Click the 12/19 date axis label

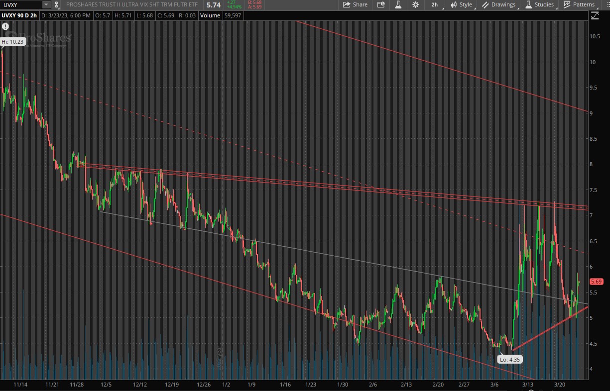point(172,385)
